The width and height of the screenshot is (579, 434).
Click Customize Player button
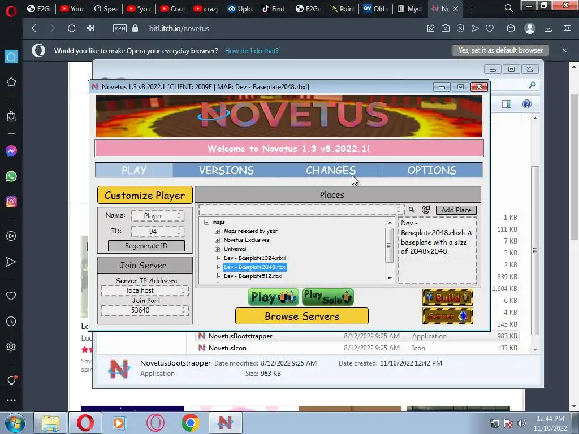(145, 195)
